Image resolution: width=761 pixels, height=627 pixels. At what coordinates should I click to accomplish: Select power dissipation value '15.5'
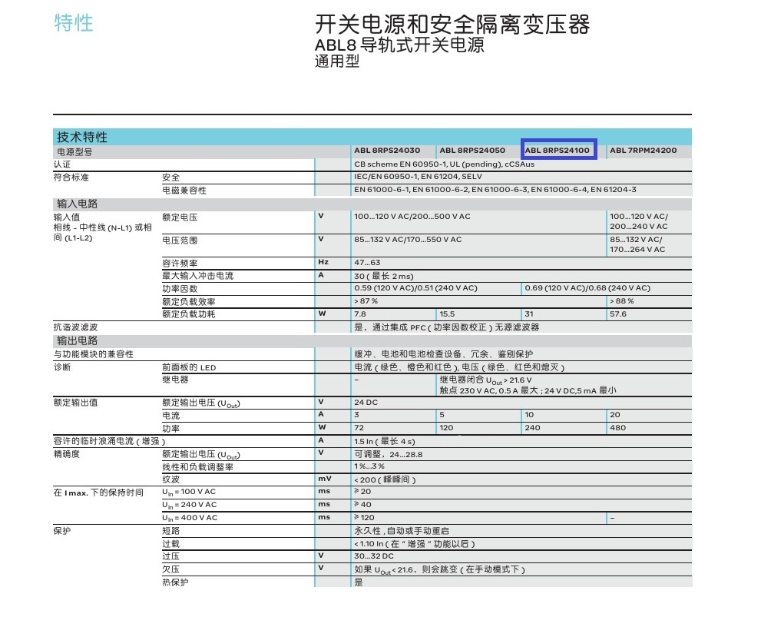[x=447, y=314]
